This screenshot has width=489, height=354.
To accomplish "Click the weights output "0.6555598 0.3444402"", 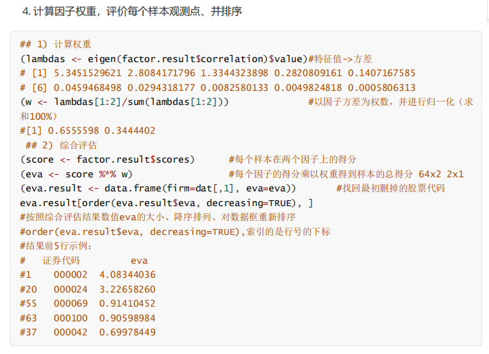I will (99, 131).
